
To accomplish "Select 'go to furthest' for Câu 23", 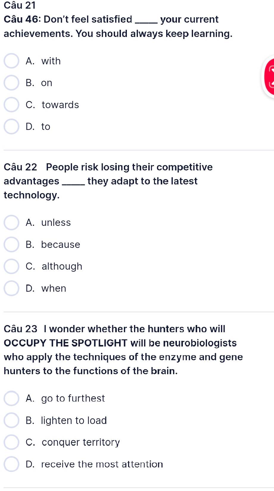I will click(11, 398).
